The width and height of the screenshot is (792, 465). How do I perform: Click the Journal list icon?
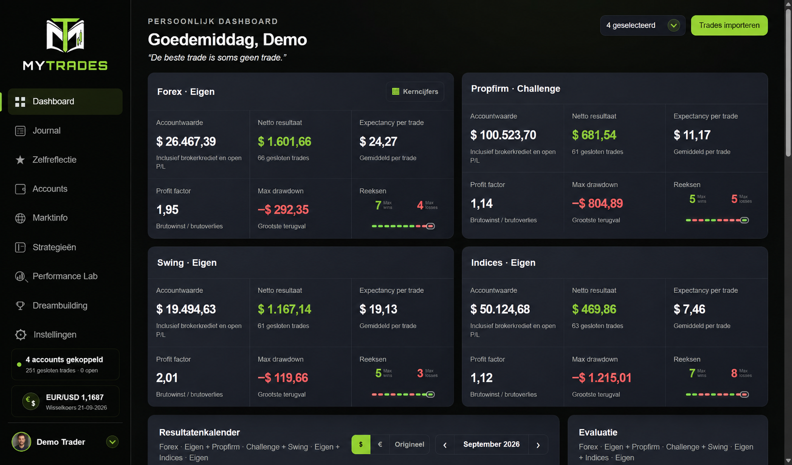point(20,131)
